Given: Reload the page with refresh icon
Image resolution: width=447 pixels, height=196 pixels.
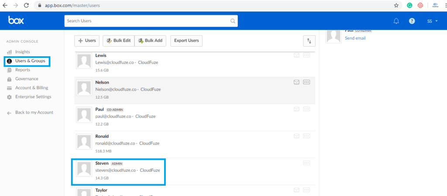Looking at the screenshot, I should (x=26, y=5).
